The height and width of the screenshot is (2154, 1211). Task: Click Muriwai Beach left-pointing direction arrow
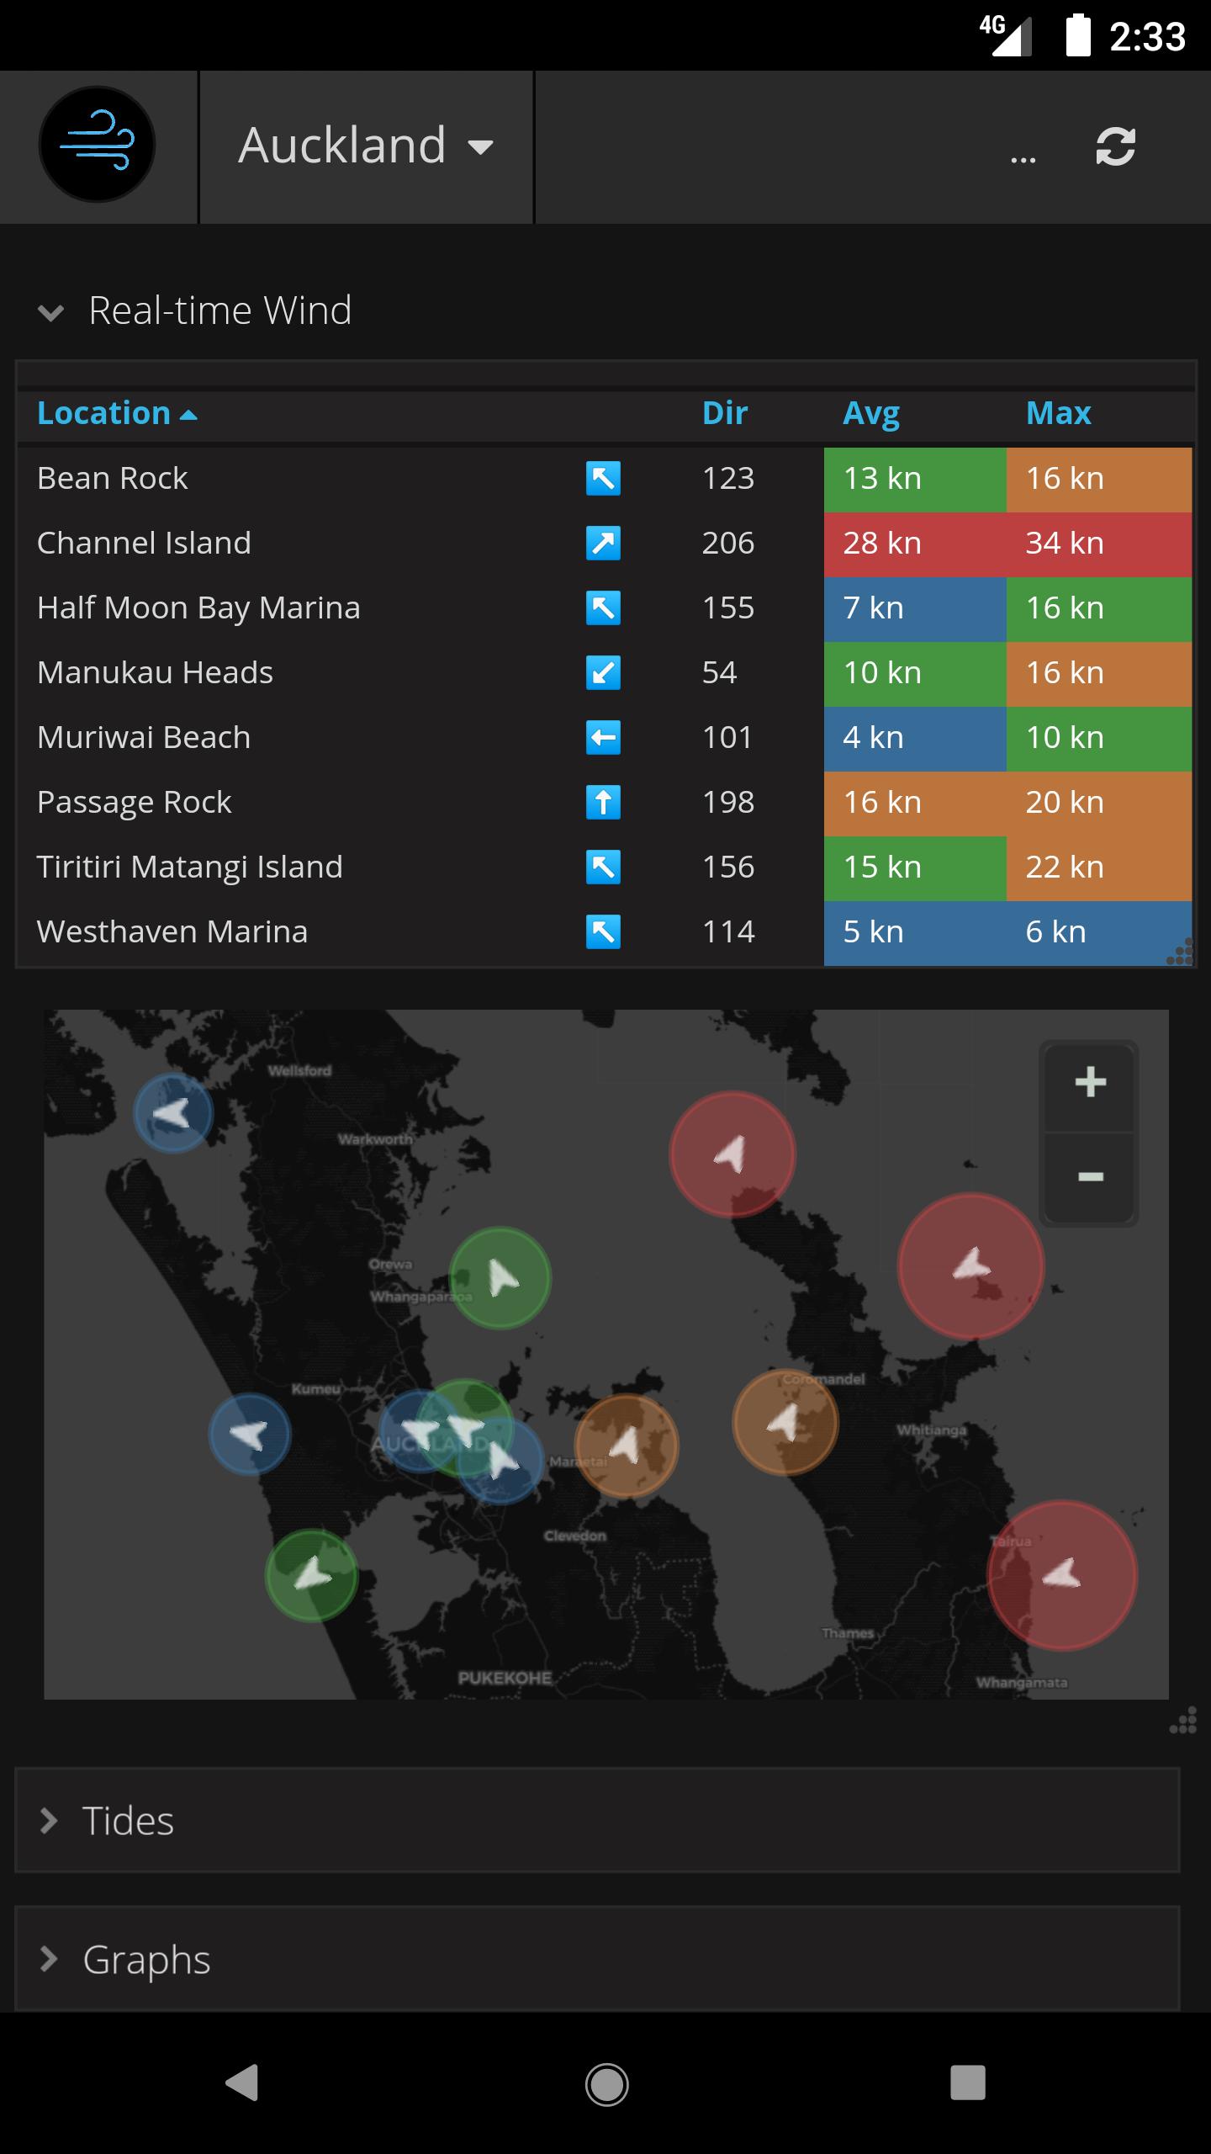click(x=603, y=738)
